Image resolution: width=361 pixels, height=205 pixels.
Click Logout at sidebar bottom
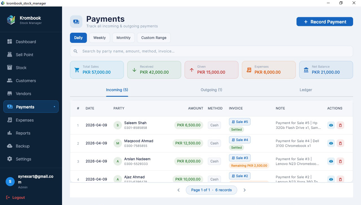point(16,197)
